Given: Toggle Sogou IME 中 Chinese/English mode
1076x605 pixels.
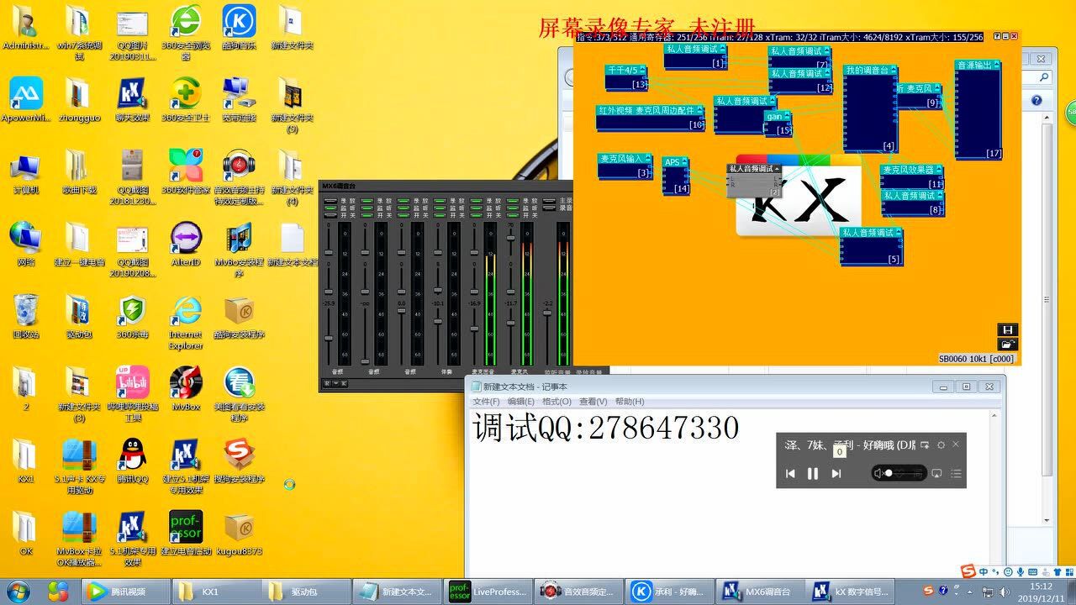Looking at the screenshot, I should 984,571.
